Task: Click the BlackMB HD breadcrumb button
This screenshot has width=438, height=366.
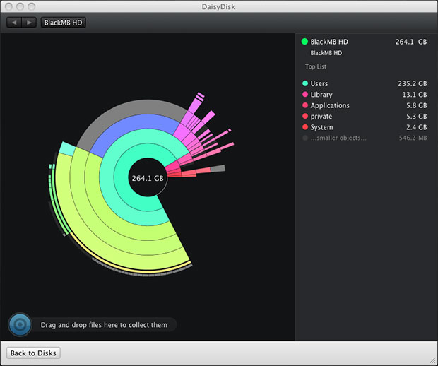Action: point(64,23)
